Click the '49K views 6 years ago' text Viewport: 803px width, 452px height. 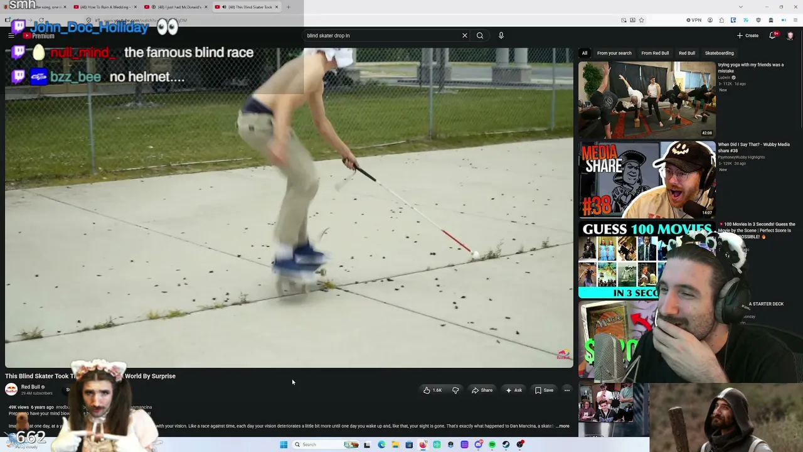pos(31,407)
